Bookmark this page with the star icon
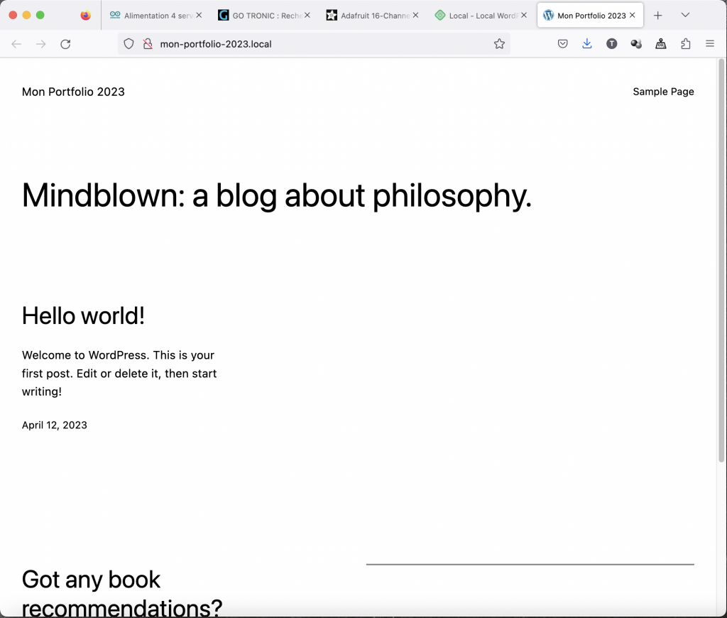This screenshot has height=618, width=727. point(499,44)
